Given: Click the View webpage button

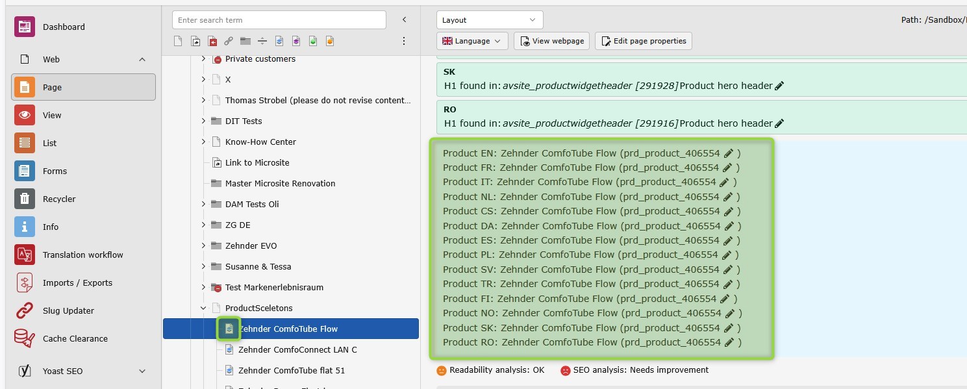Looking at the screenshot, I should [551, 41].
